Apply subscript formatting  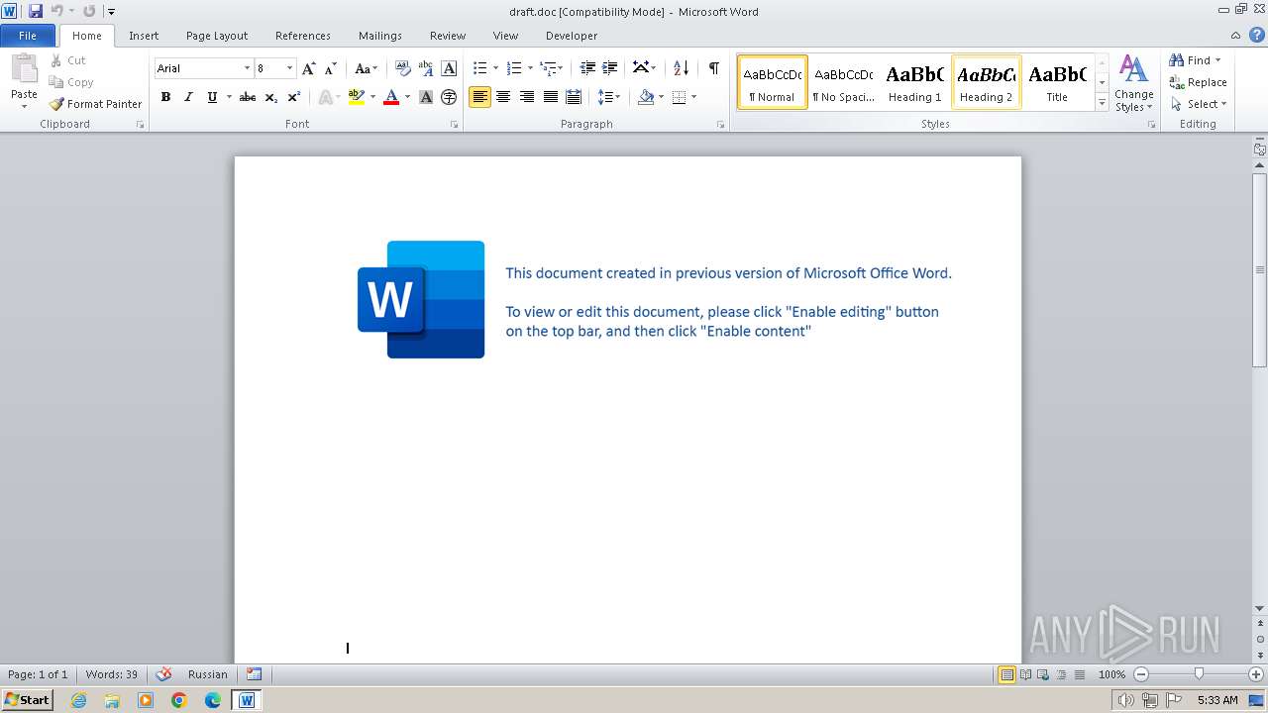pyautogui.click(x=270, y=97)
